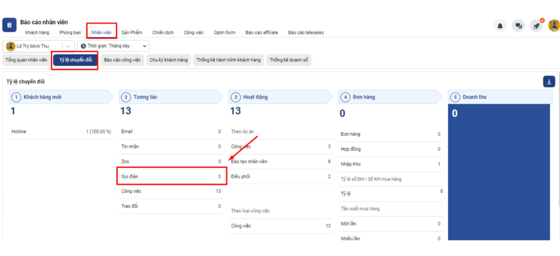
Task: Click the report clipboard icon beside the title
Action: coord(9,25)
